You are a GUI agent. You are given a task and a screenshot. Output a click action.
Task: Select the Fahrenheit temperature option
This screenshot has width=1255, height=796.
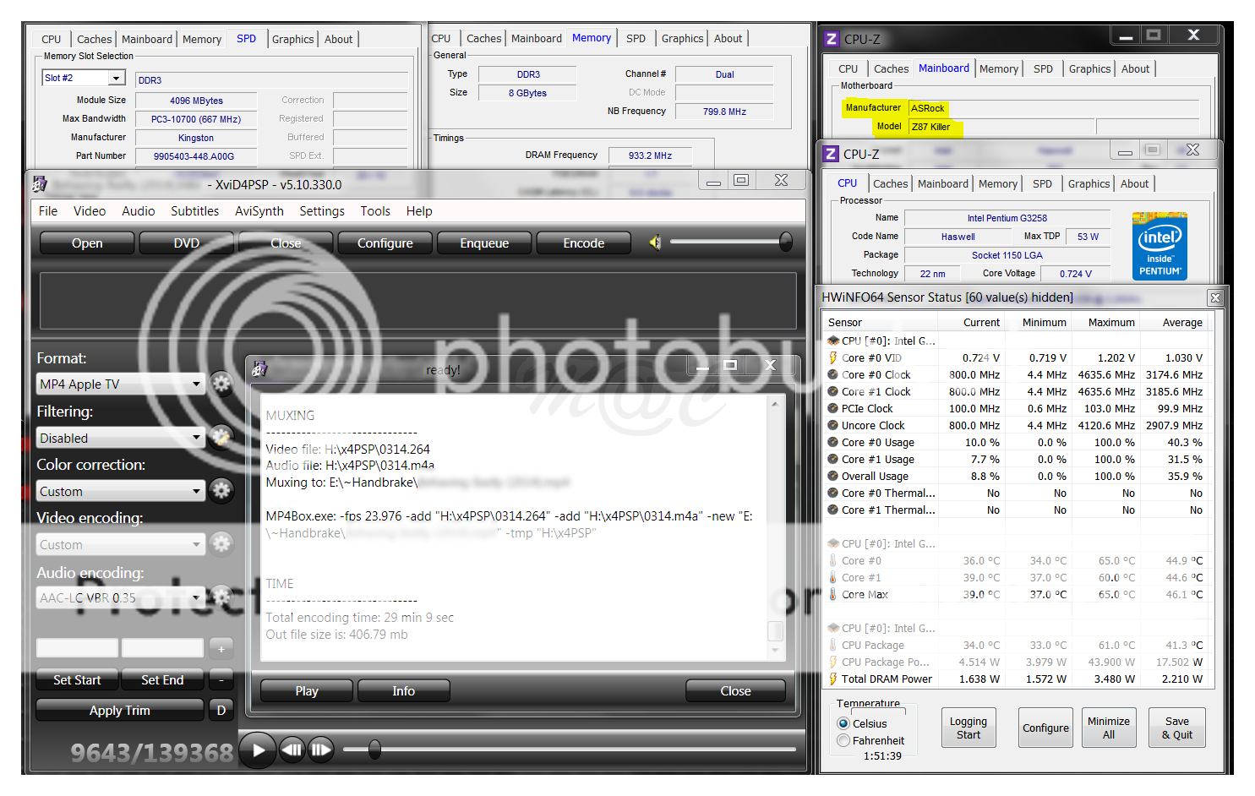843,740
